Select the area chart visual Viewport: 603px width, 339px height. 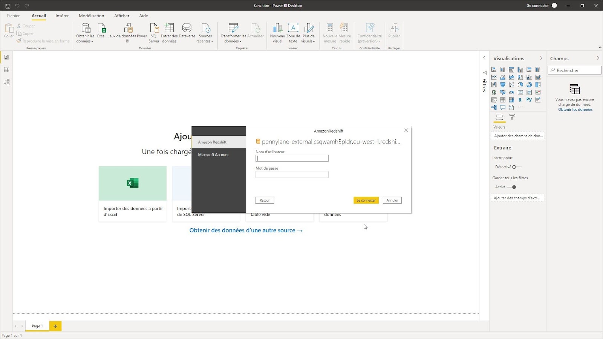pyautogui.click(x=503, y=77)
